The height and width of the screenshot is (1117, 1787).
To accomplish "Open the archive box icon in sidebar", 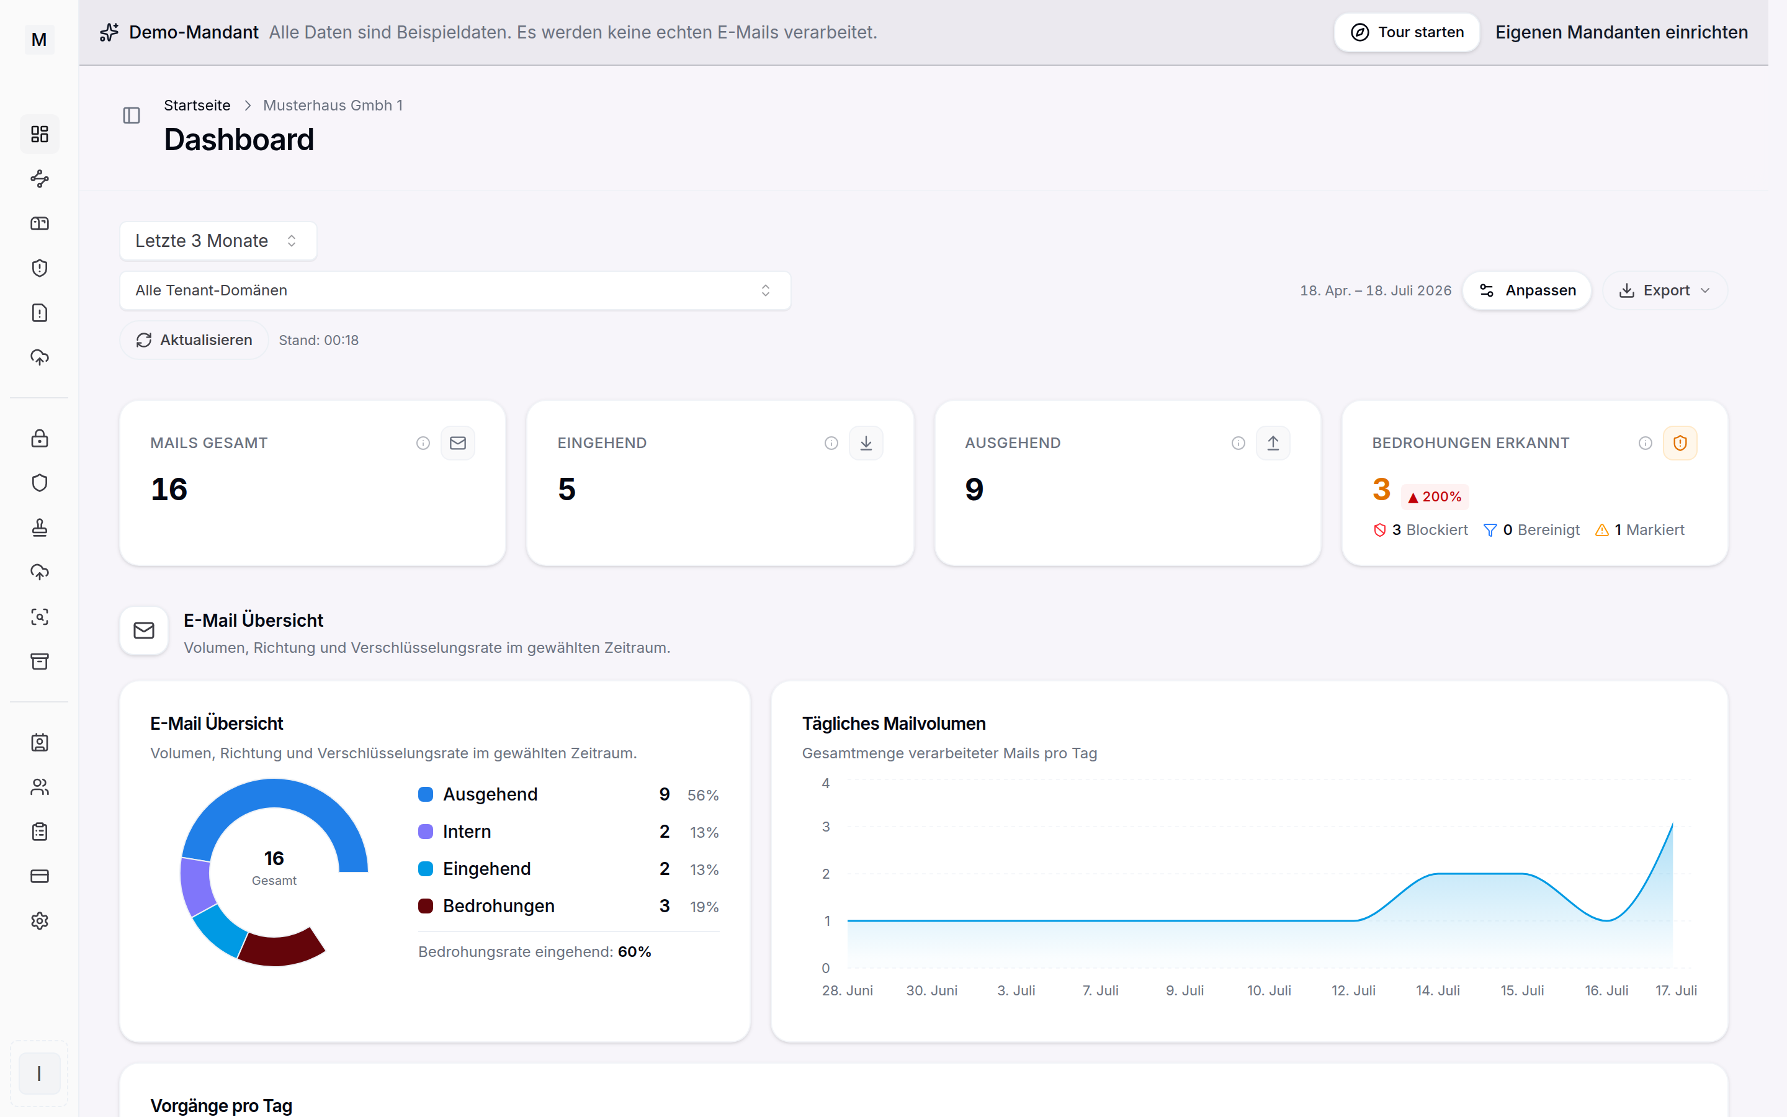I will coord(39,661).
